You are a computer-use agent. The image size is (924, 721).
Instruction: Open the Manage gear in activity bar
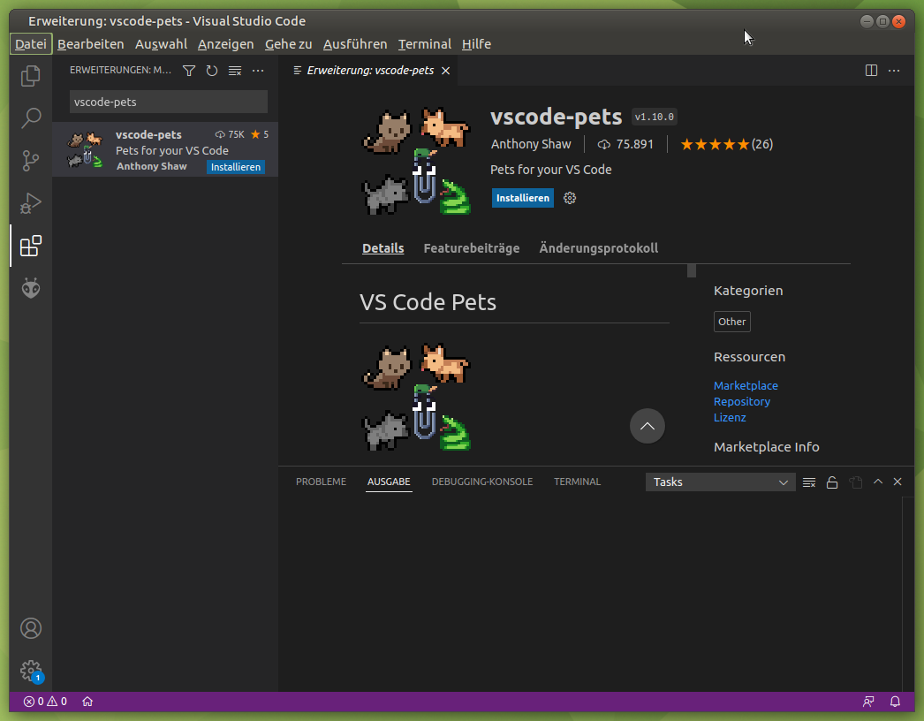(31, 671)
